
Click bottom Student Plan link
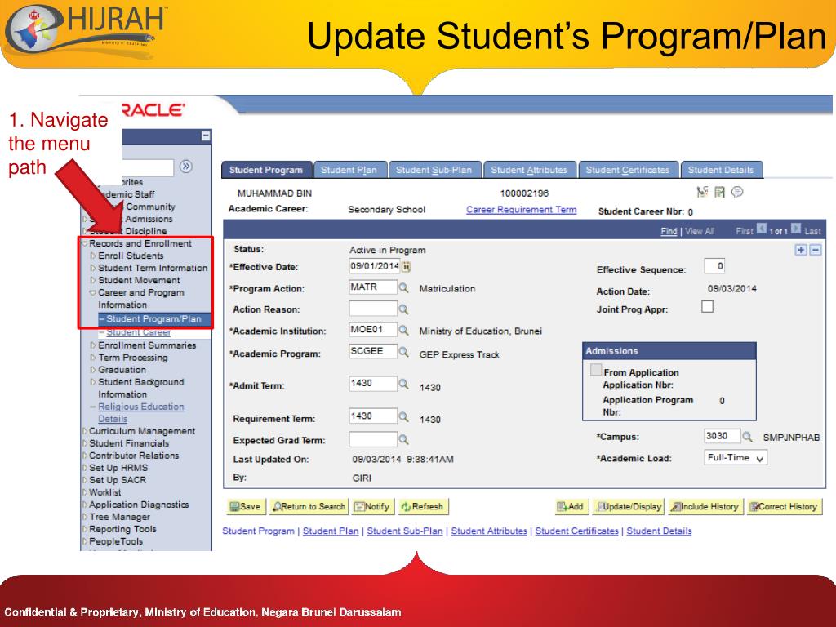click(x=331, y=531)
